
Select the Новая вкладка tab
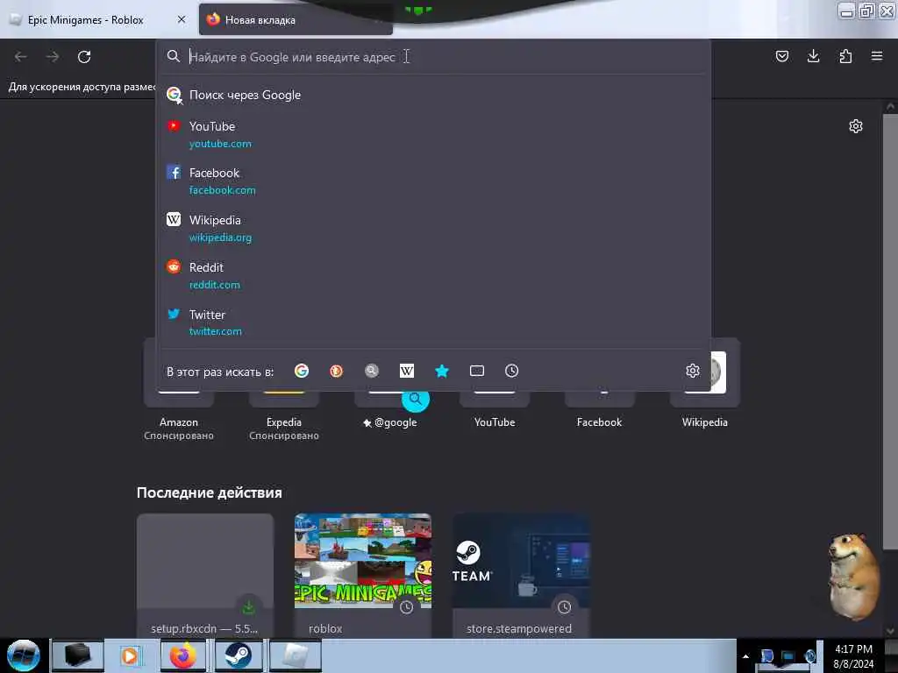(x=296, y=19)
